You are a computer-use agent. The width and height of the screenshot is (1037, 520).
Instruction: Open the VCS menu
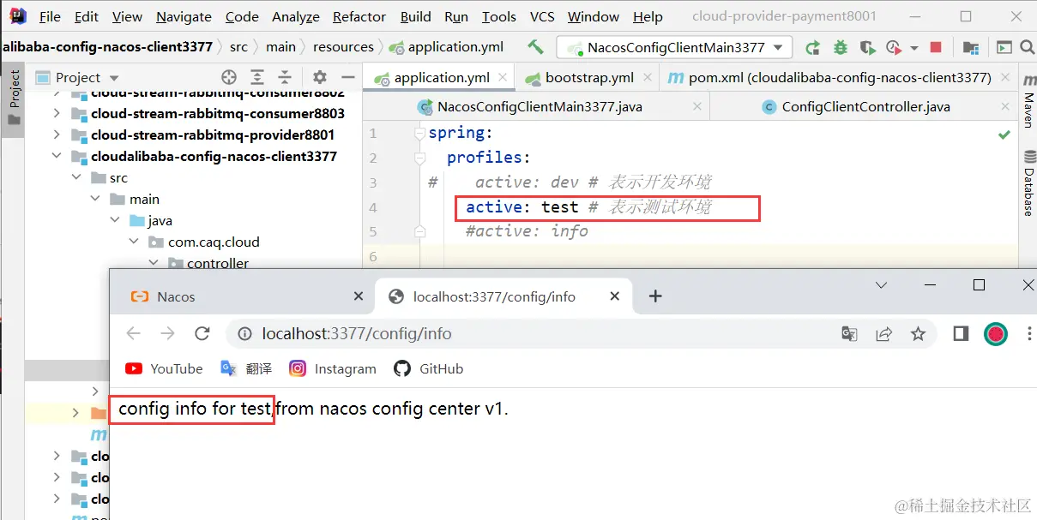542,16
